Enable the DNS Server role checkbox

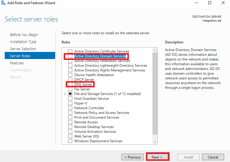pyautogui.click(x=70, y=84)
